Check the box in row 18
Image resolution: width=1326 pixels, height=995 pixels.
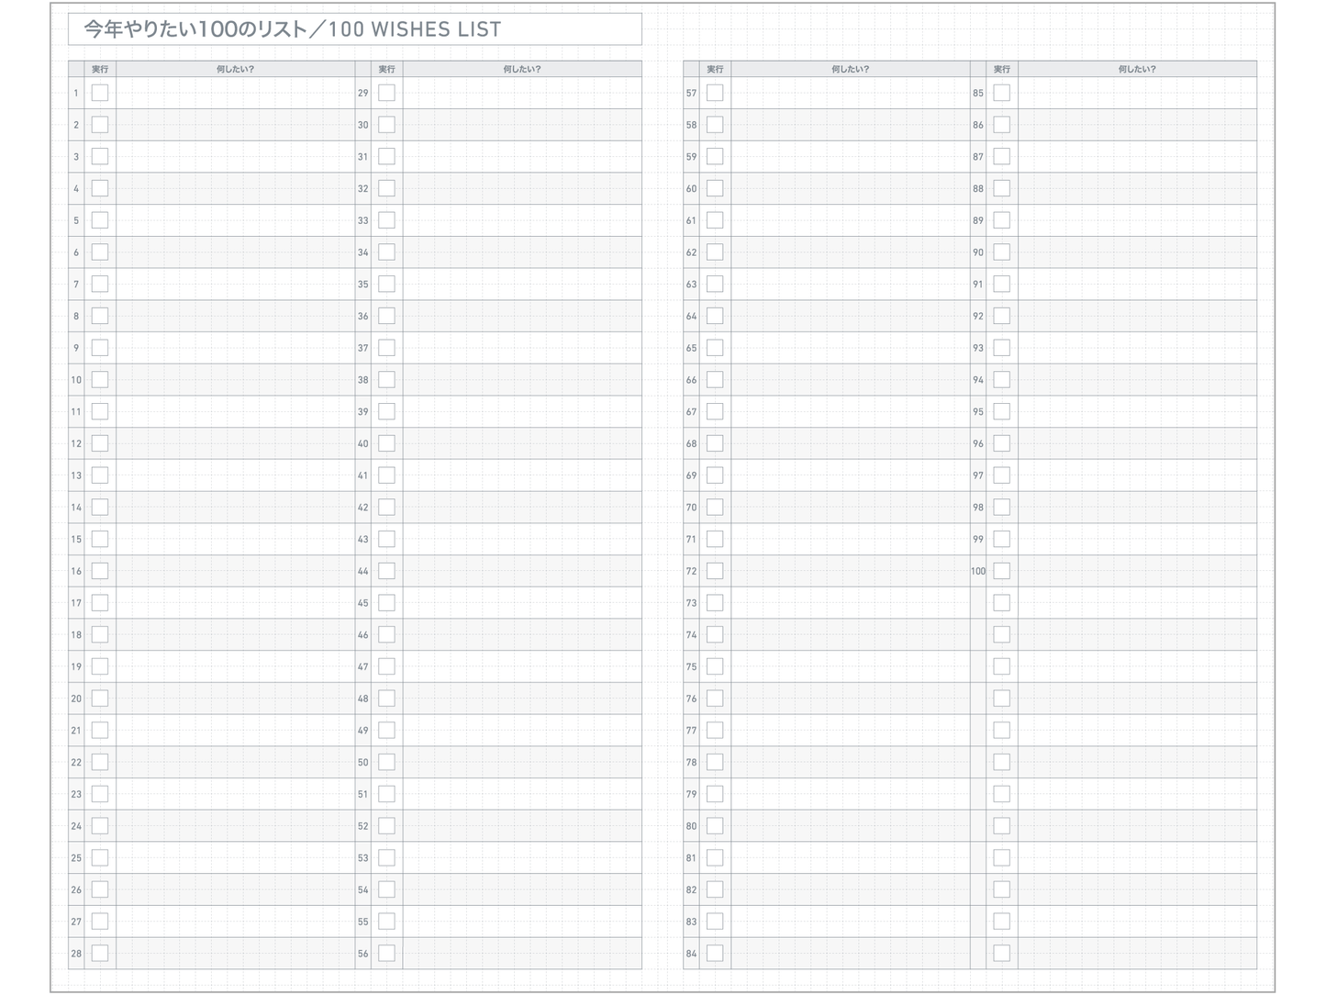[100, 634]
